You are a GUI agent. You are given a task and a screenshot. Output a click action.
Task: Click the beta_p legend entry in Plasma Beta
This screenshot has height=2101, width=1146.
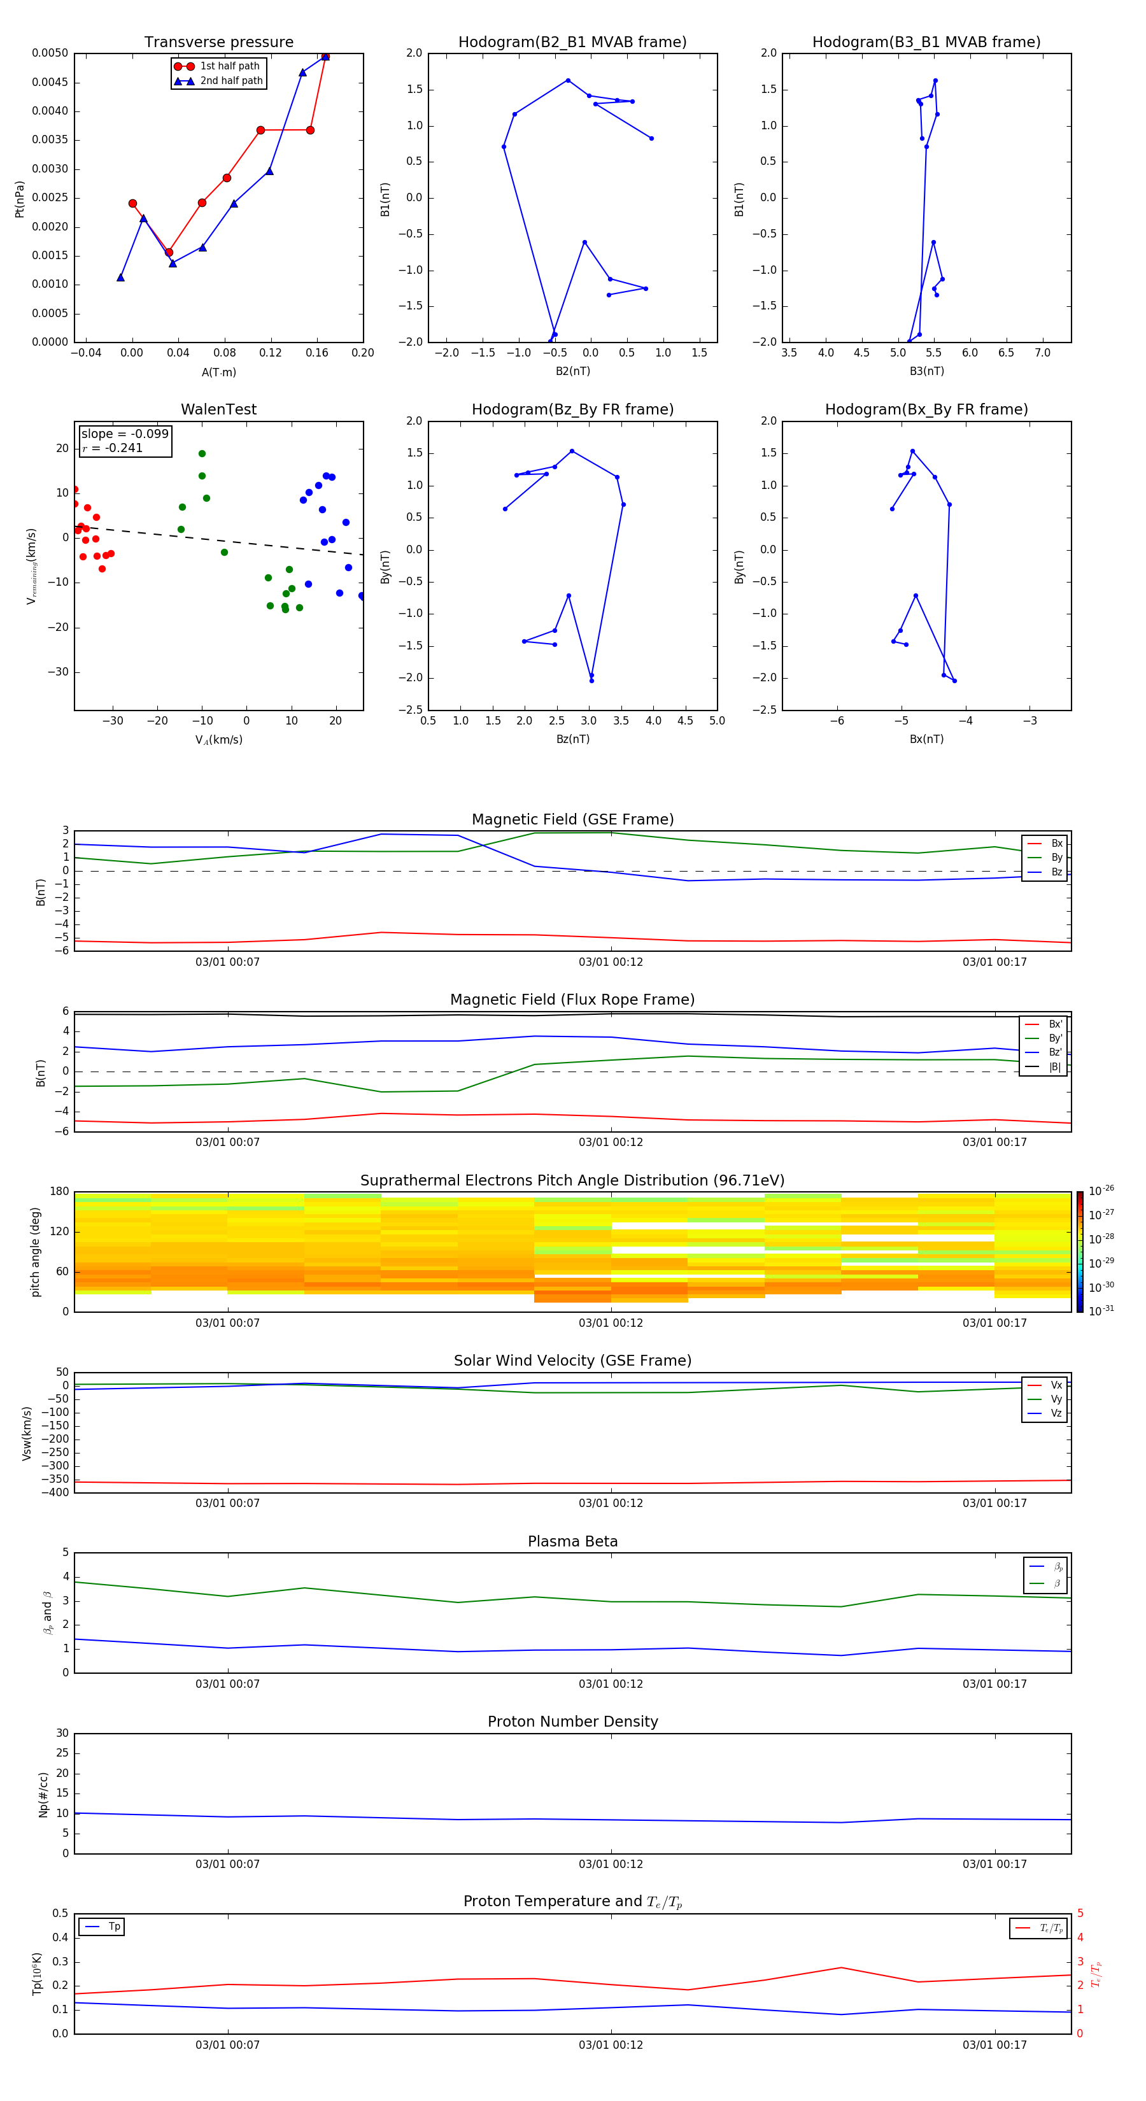point(1045,1566)
